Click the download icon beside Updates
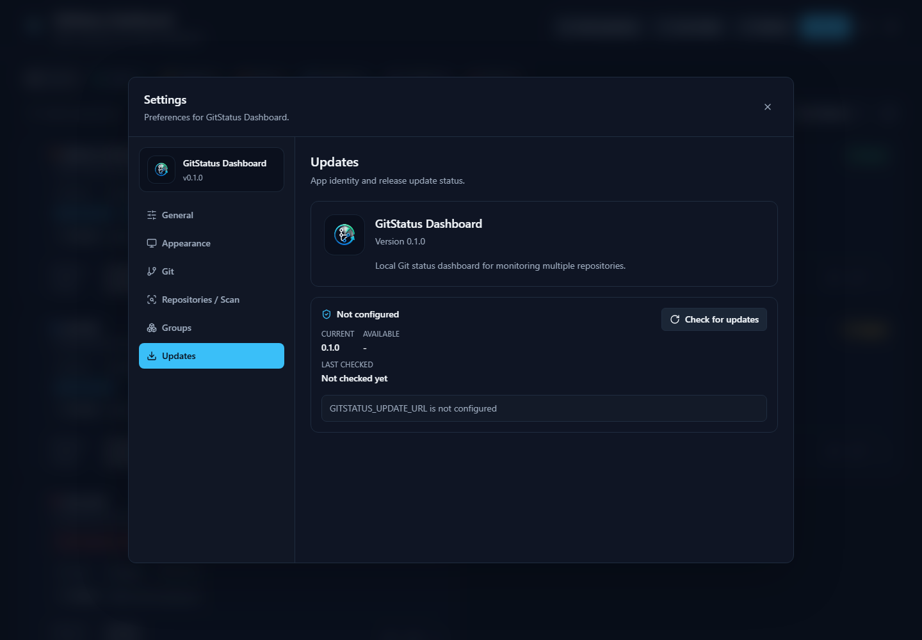This screenshot has width=922, height=640. click(x=152, y=356)
